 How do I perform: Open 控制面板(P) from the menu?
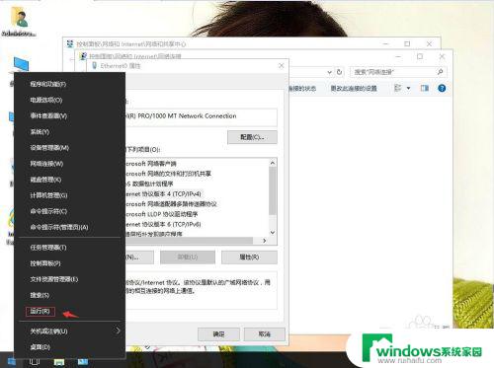coord(45,263)
